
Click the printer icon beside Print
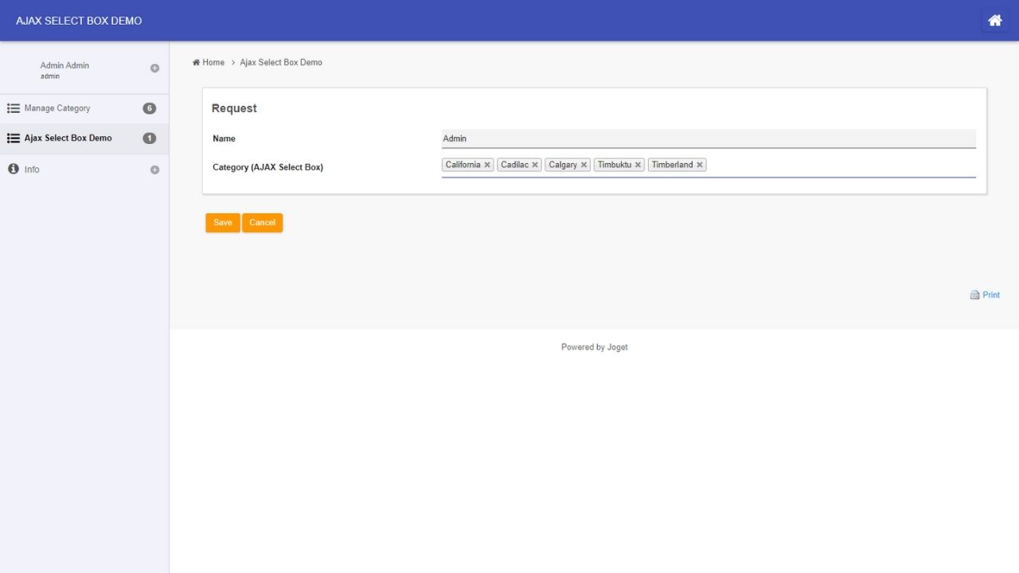pos(974,295)
